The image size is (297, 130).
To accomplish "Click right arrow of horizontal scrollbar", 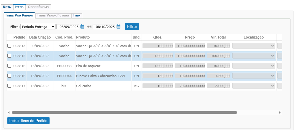I will [x=280, y=112].
